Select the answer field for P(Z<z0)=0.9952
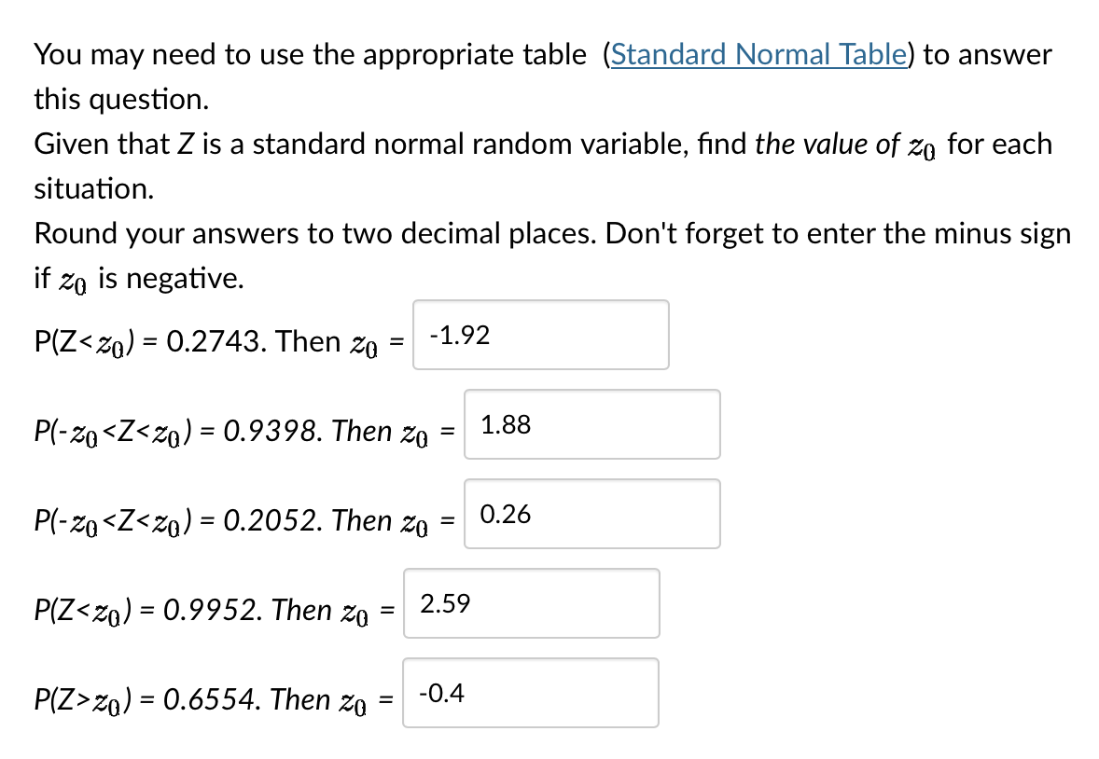The width and height of the screenshot is (1099, 759). tap(531, 603)
